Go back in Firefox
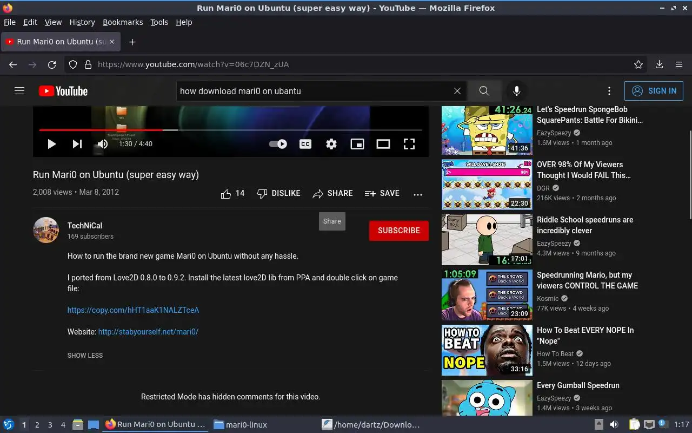 13,64
